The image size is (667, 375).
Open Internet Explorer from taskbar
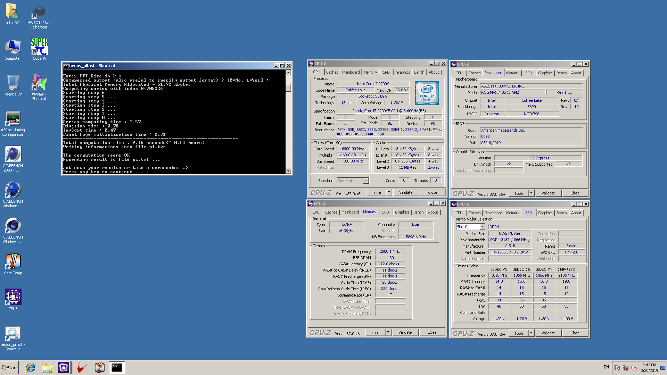click(31, 368)
